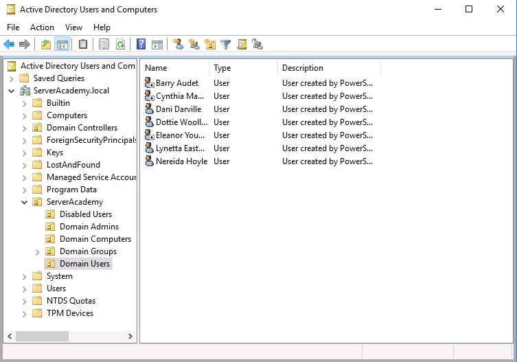Expand the Computers container
This screenshot has width=517, height=362.
click(x=24, y=116)
